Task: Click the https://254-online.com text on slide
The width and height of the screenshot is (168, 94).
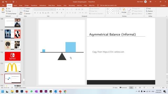Action: [x=113, y=52]
